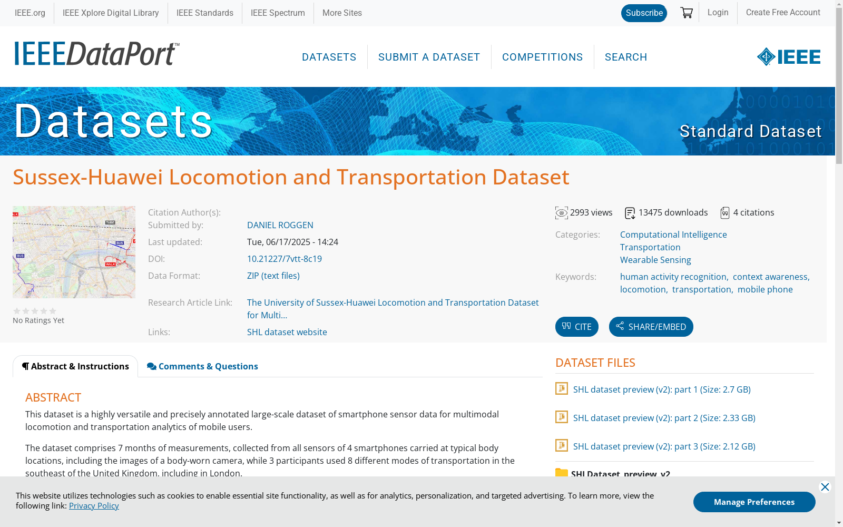The height and width of the screenshot is (527, 843).
Task: Click the transportation keyword
Action: pos(702,289)
